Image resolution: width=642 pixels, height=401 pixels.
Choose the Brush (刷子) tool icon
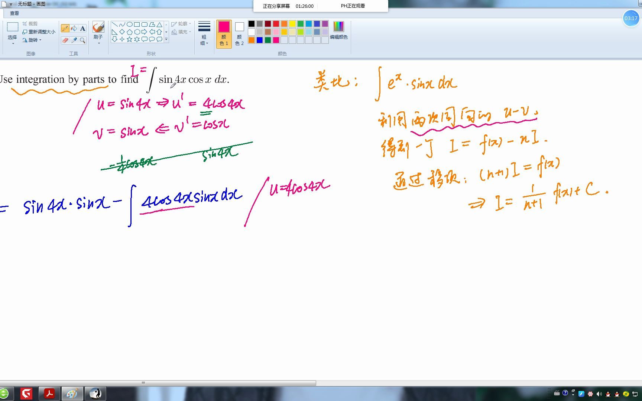pos(98,27)
